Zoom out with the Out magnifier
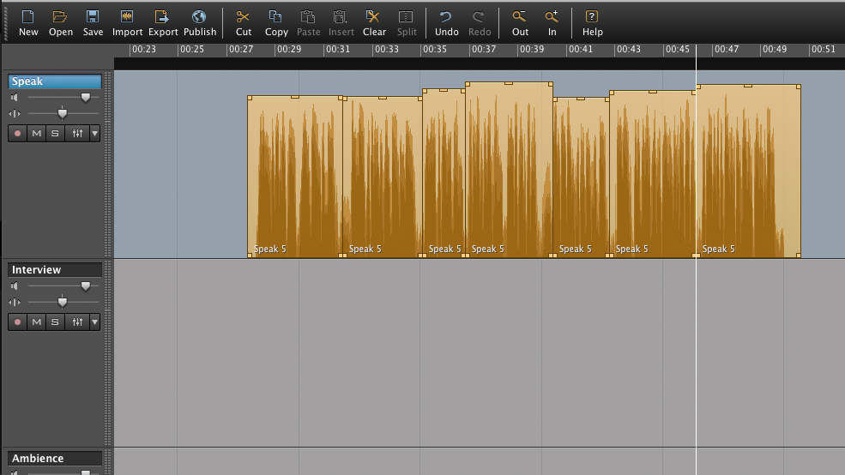 (519, 17)
